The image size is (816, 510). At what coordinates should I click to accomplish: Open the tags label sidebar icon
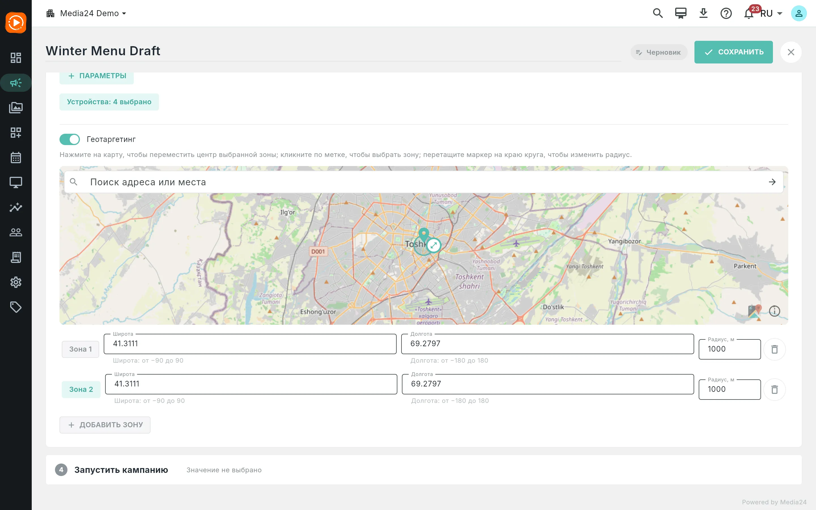[16, 307]
